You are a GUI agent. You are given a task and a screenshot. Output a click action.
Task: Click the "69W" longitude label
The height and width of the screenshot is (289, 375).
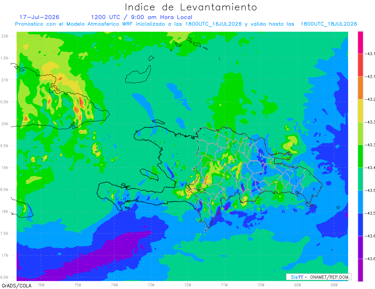pos(297,285)
